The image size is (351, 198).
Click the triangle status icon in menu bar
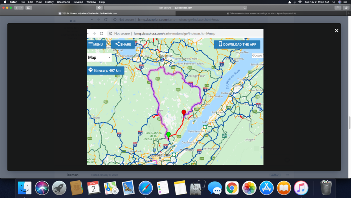tap(290, 2)
